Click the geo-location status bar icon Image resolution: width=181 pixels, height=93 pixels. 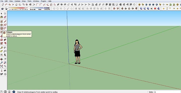(x=2, y=92)
